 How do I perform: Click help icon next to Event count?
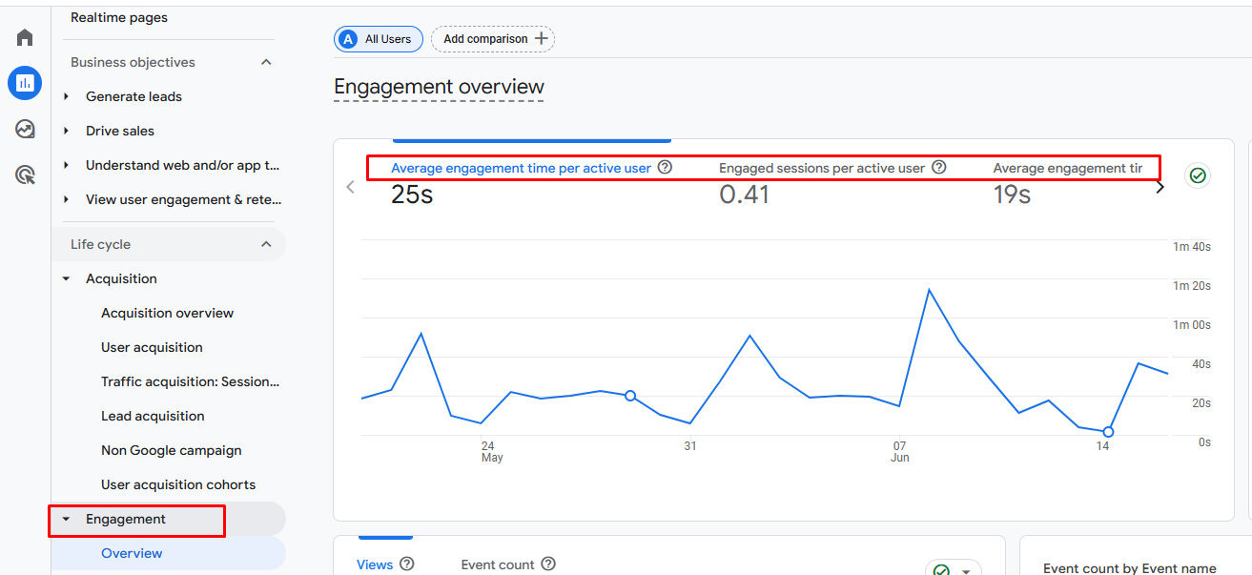pos(548,564)
